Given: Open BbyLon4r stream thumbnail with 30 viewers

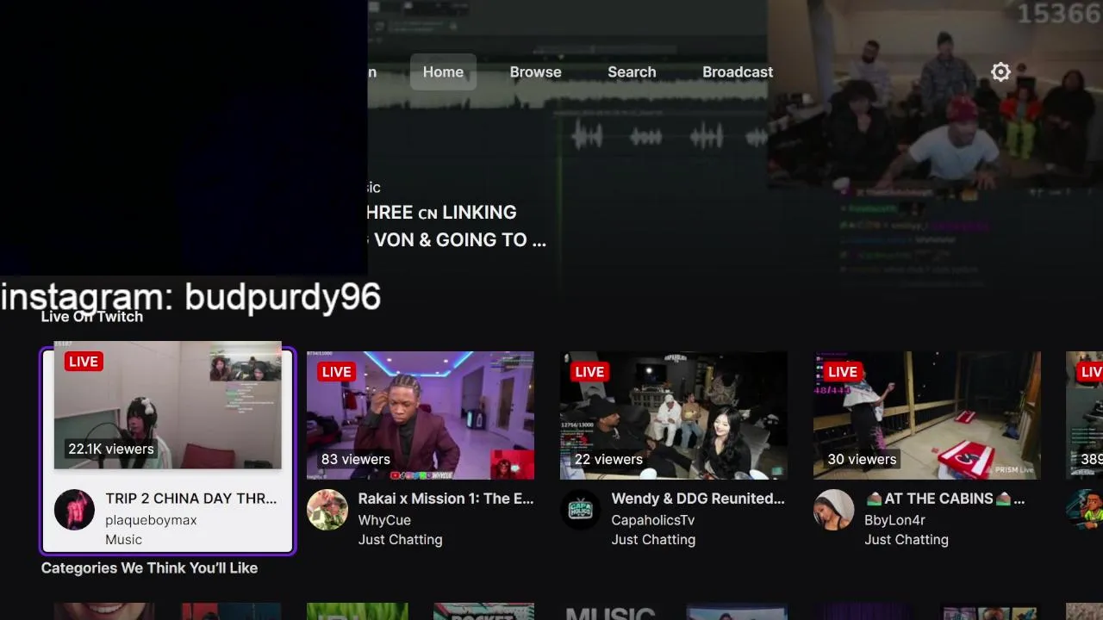Looking at the screenshot, I should pyautogui.click(x=927, y=415).
